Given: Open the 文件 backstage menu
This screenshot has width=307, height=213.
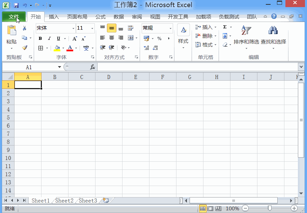Looking at the screenshot, I should pyautogui.click(x=13, y=16).
